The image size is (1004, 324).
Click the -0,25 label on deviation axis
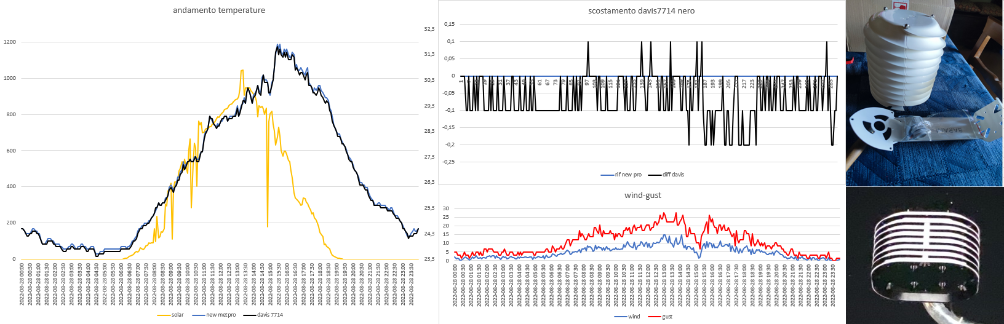[448, 162]
